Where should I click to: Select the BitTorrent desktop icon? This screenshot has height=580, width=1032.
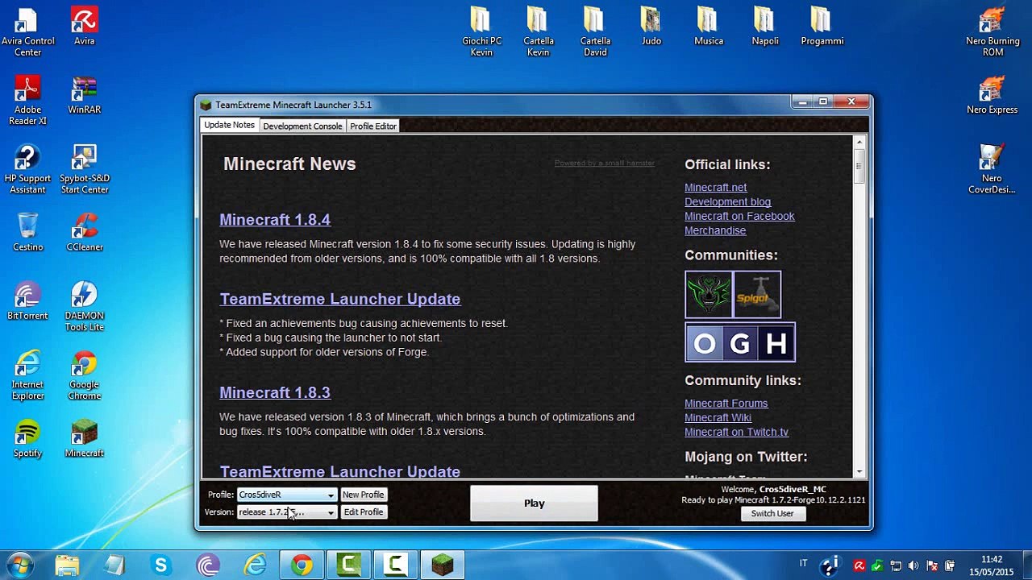[27, 301]
